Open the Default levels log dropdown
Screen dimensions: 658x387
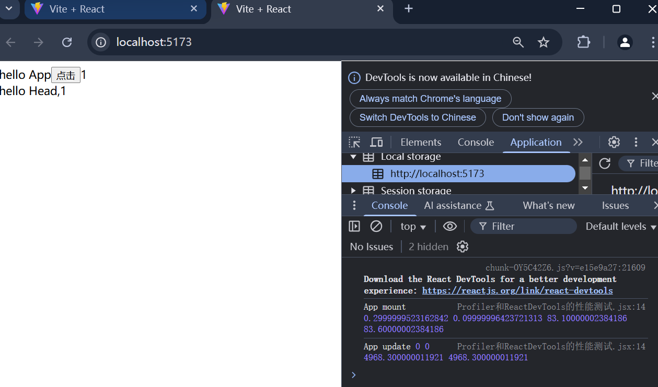(x=620, y=226)
